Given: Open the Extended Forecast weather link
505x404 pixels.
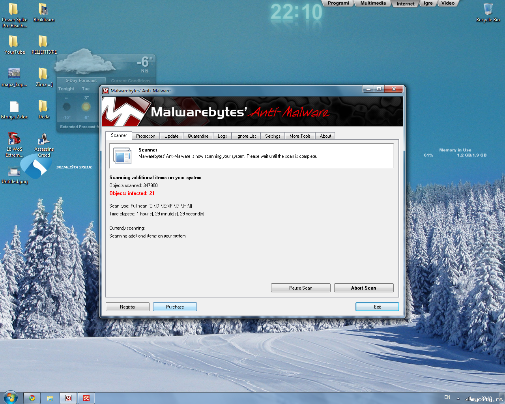Looking at the screenshot, I should point(79,127).
